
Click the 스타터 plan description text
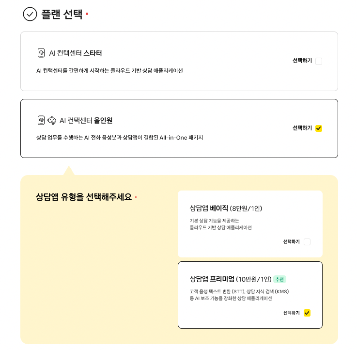point(109,71)
